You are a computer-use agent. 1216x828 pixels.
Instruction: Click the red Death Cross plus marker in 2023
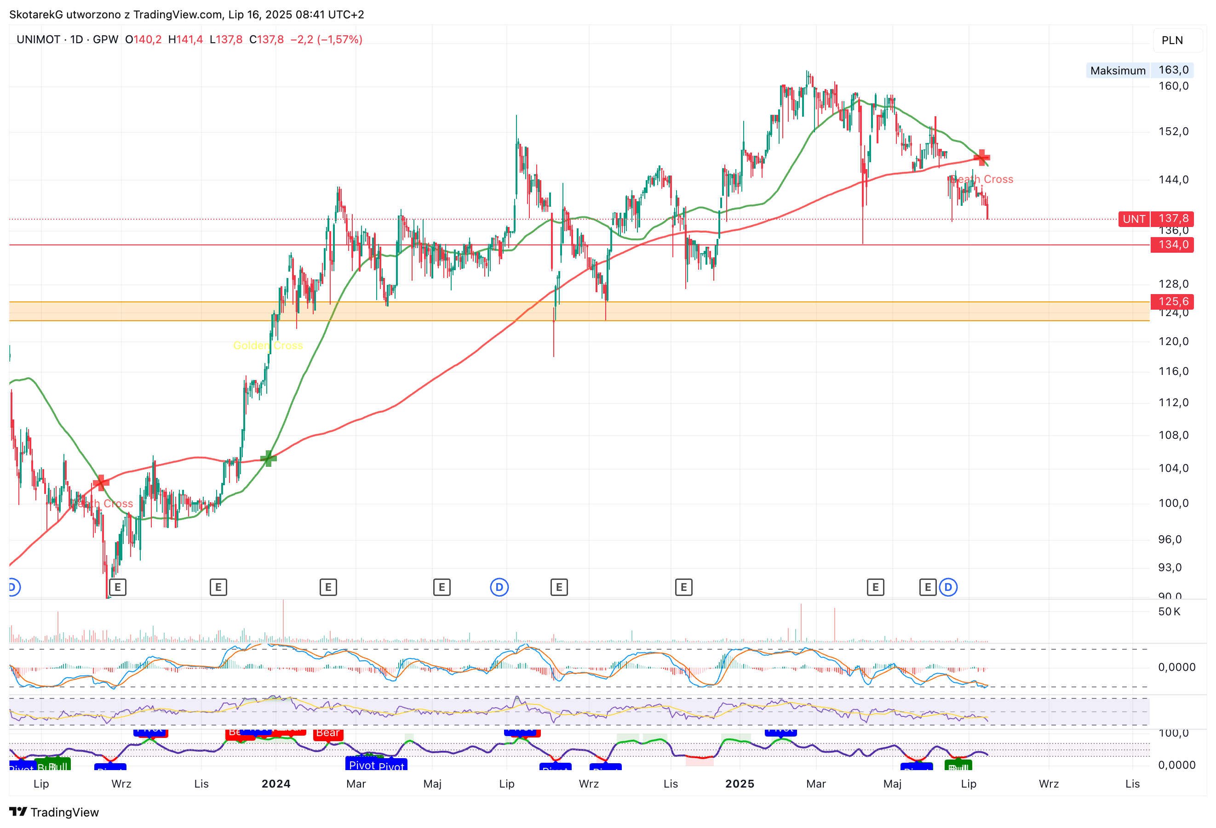coord(101,482)
